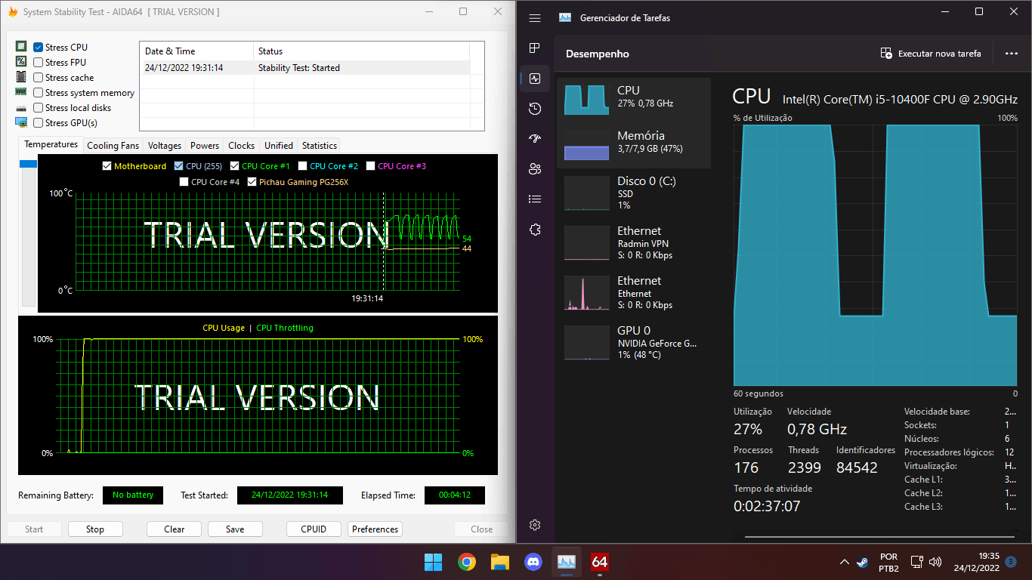The image size is (1032, 580).
Task: Click the Stop button in AIDA64
Action: [95, 529]
